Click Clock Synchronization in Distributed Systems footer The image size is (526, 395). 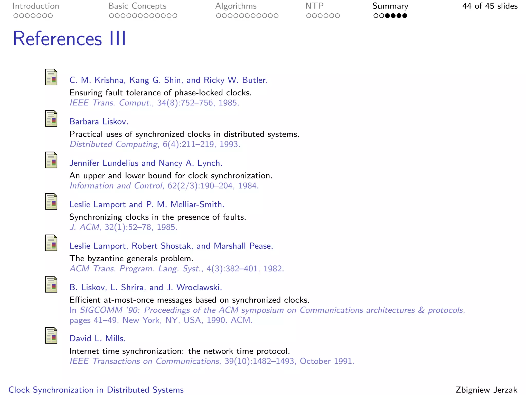pyautogui.click(x=96, y=390)
